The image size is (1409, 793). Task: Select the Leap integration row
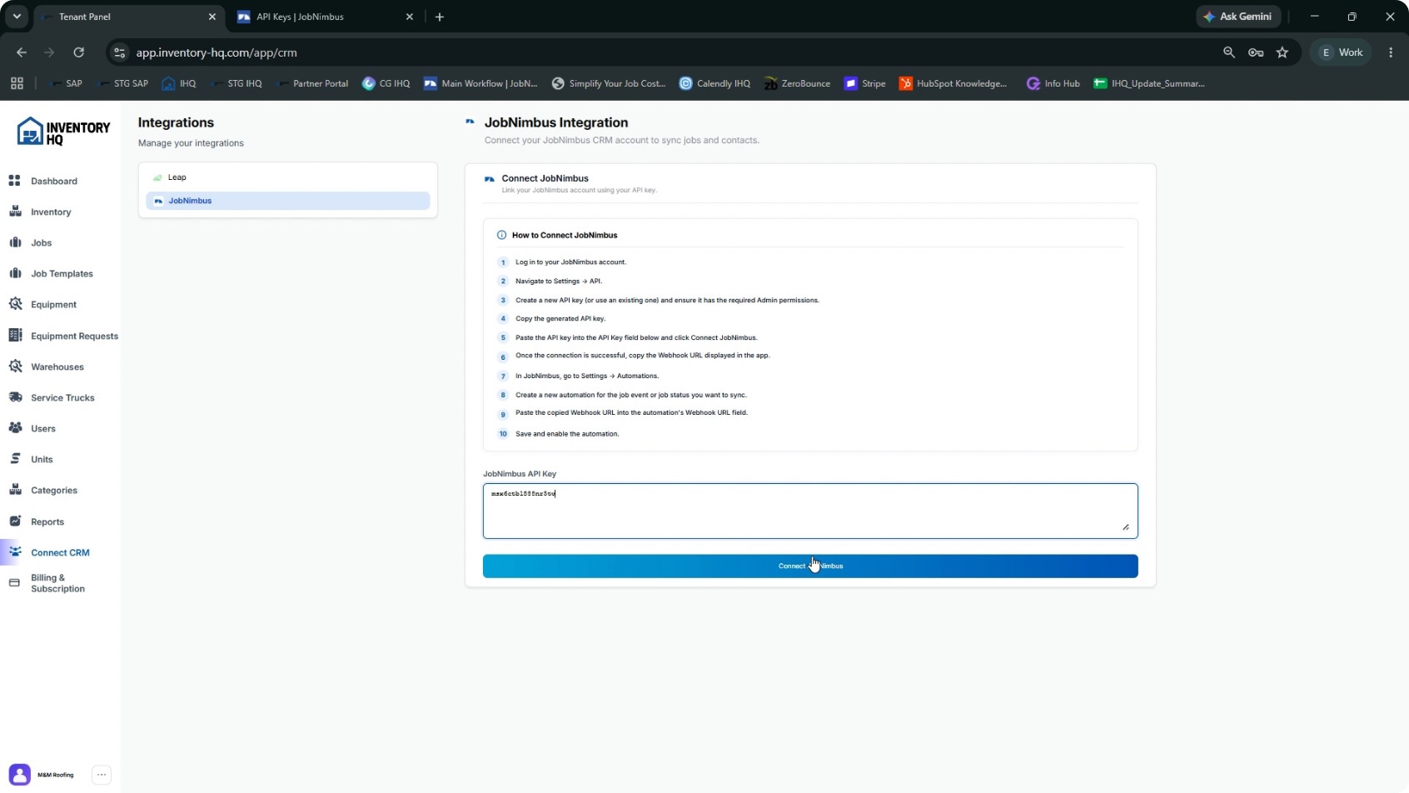[287, 177]
